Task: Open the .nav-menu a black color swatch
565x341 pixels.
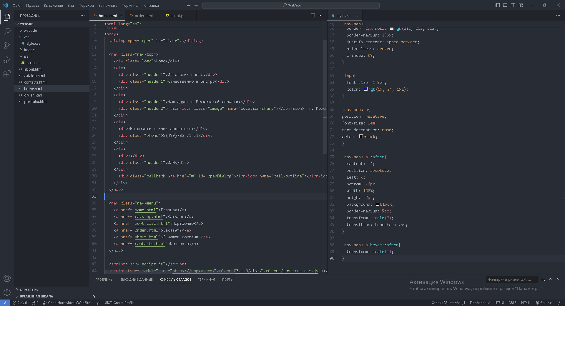Action: (361, 137)
